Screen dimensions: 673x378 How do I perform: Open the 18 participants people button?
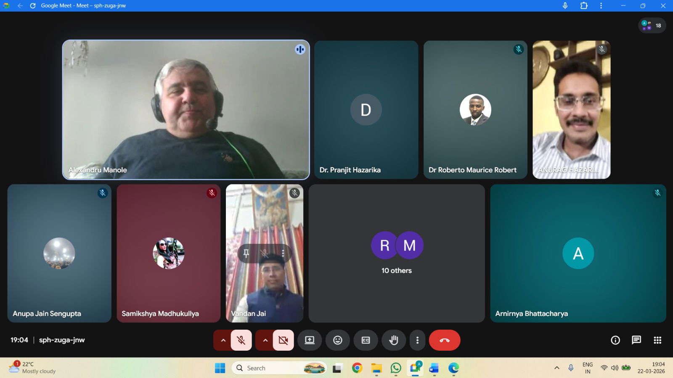[x=652, y=26]
